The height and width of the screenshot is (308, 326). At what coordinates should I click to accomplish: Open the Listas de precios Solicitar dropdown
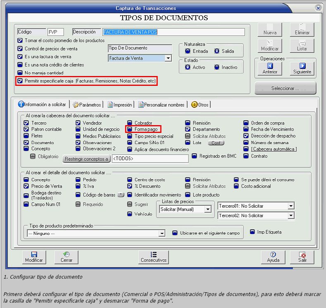[208, 209]
